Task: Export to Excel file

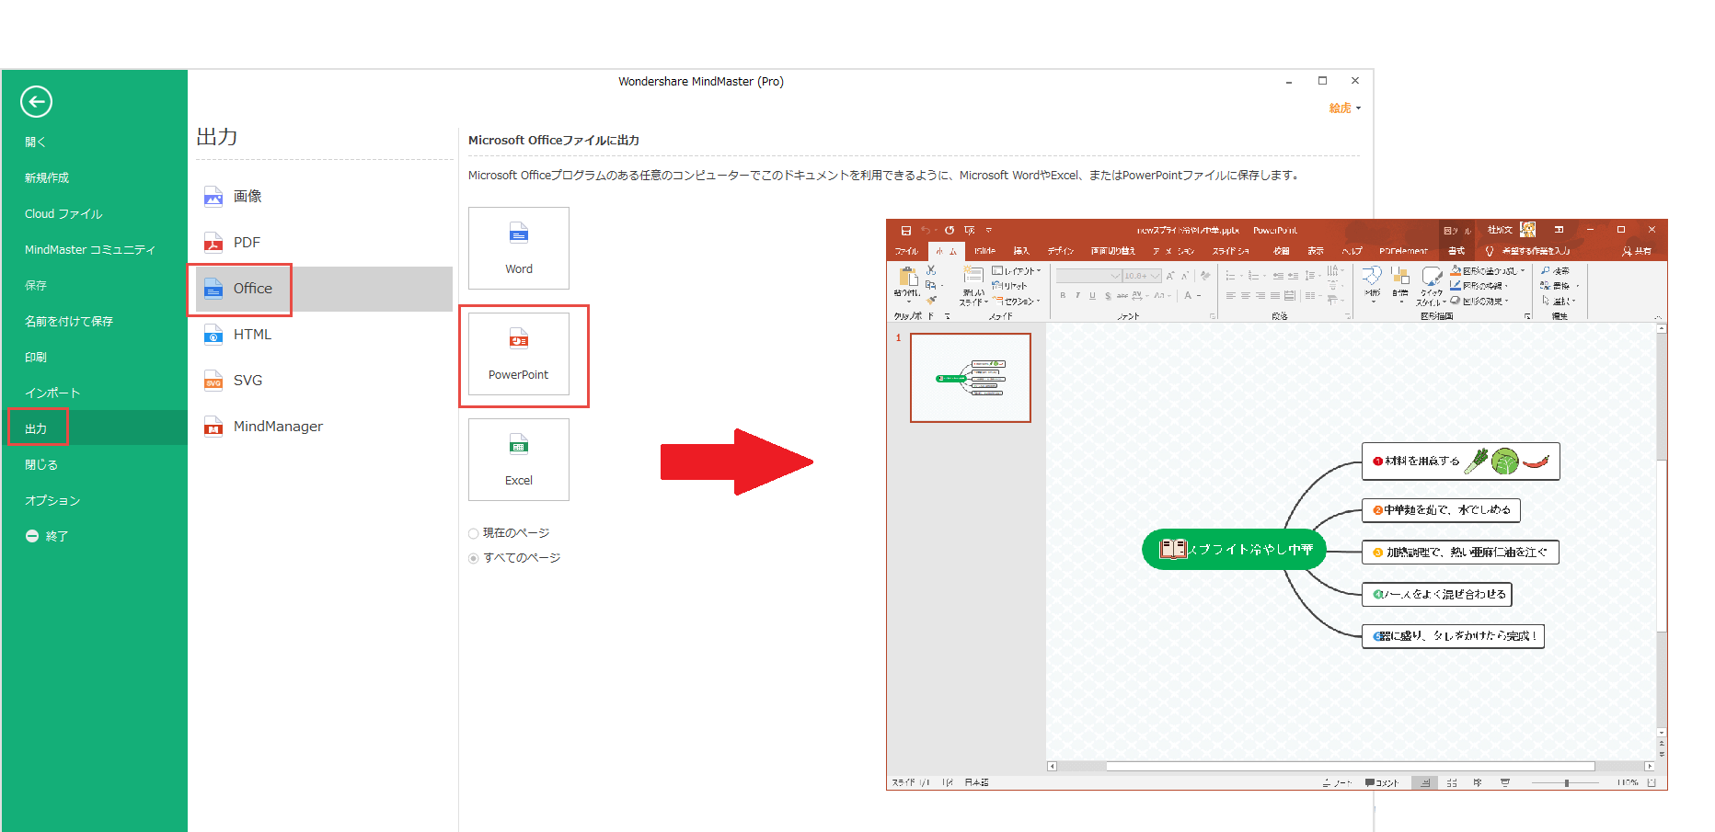Action: click(519, 460)
